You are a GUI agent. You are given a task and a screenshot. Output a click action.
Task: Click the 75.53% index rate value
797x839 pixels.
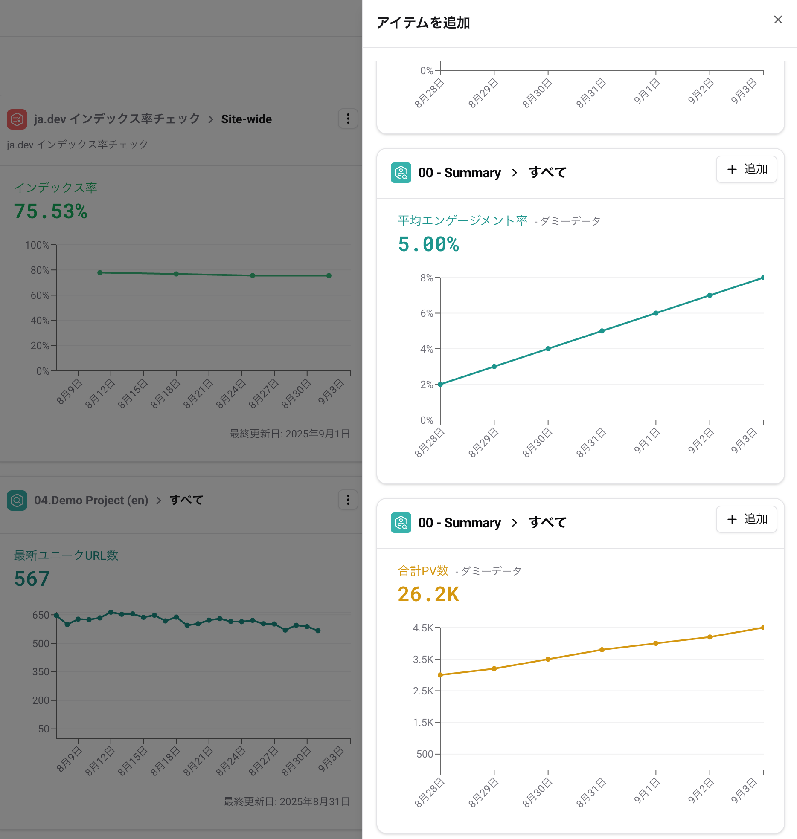pyautogui.click(x=50, y=211)
